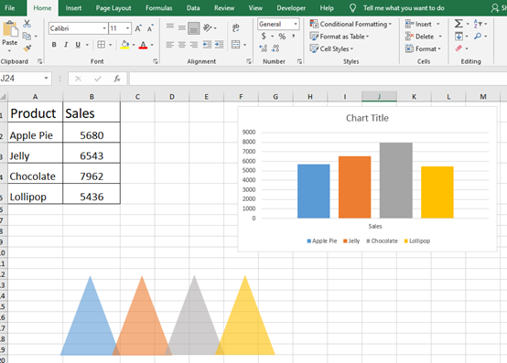Select the gray Chocolate bar in chart

pyautogui.click(x=396, y=180)
